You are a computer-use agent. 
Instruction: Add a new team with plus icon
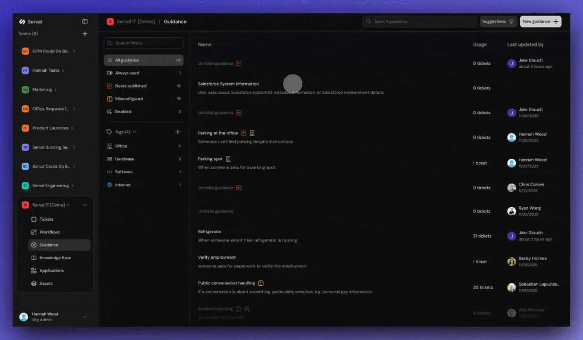[85, 34]
